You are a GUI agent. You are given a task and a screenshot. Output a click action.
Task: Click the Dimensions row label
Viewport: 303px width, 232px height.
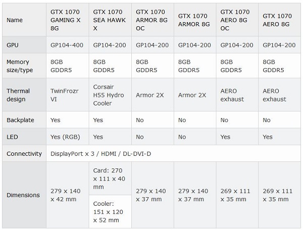pos(23,195)
